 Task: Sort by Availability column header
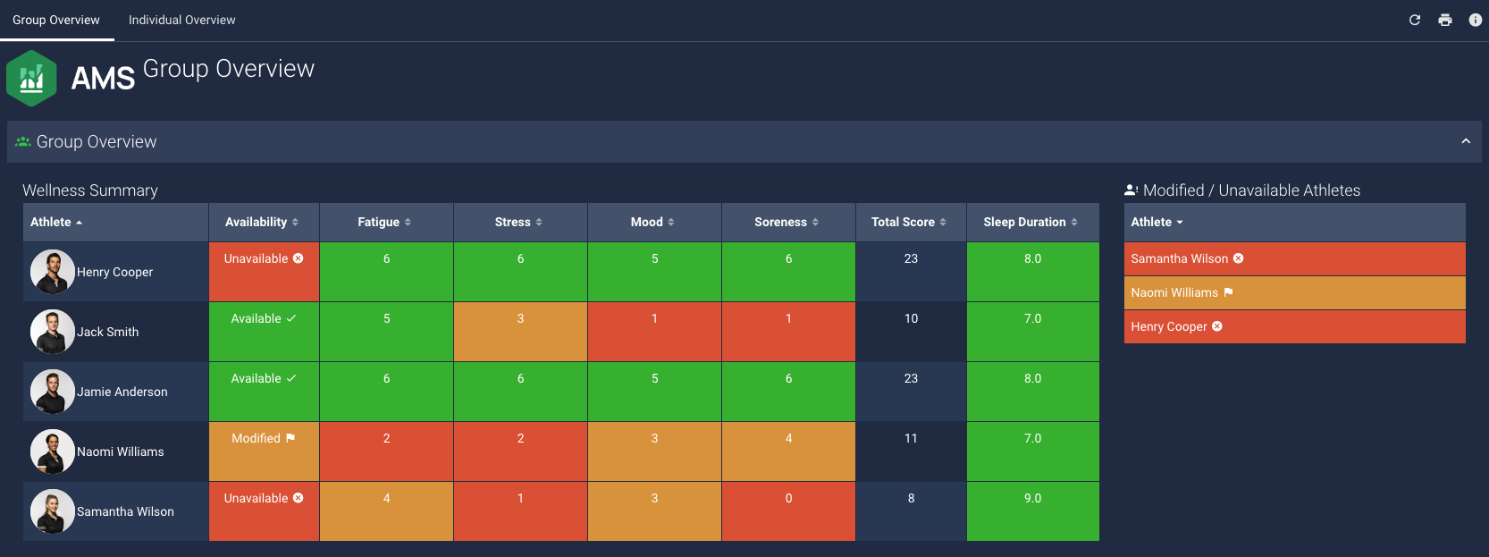coord(262,222)
